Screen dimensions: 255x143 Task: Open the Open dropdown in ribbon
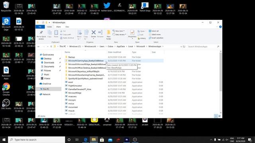[x=142, y=31]
